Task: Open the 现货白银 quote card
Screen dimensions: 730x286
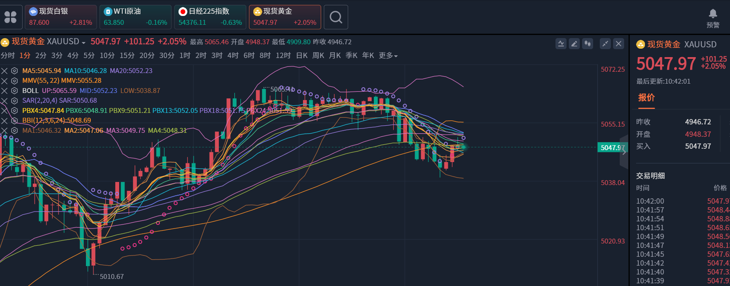Action: click(61, 17)
